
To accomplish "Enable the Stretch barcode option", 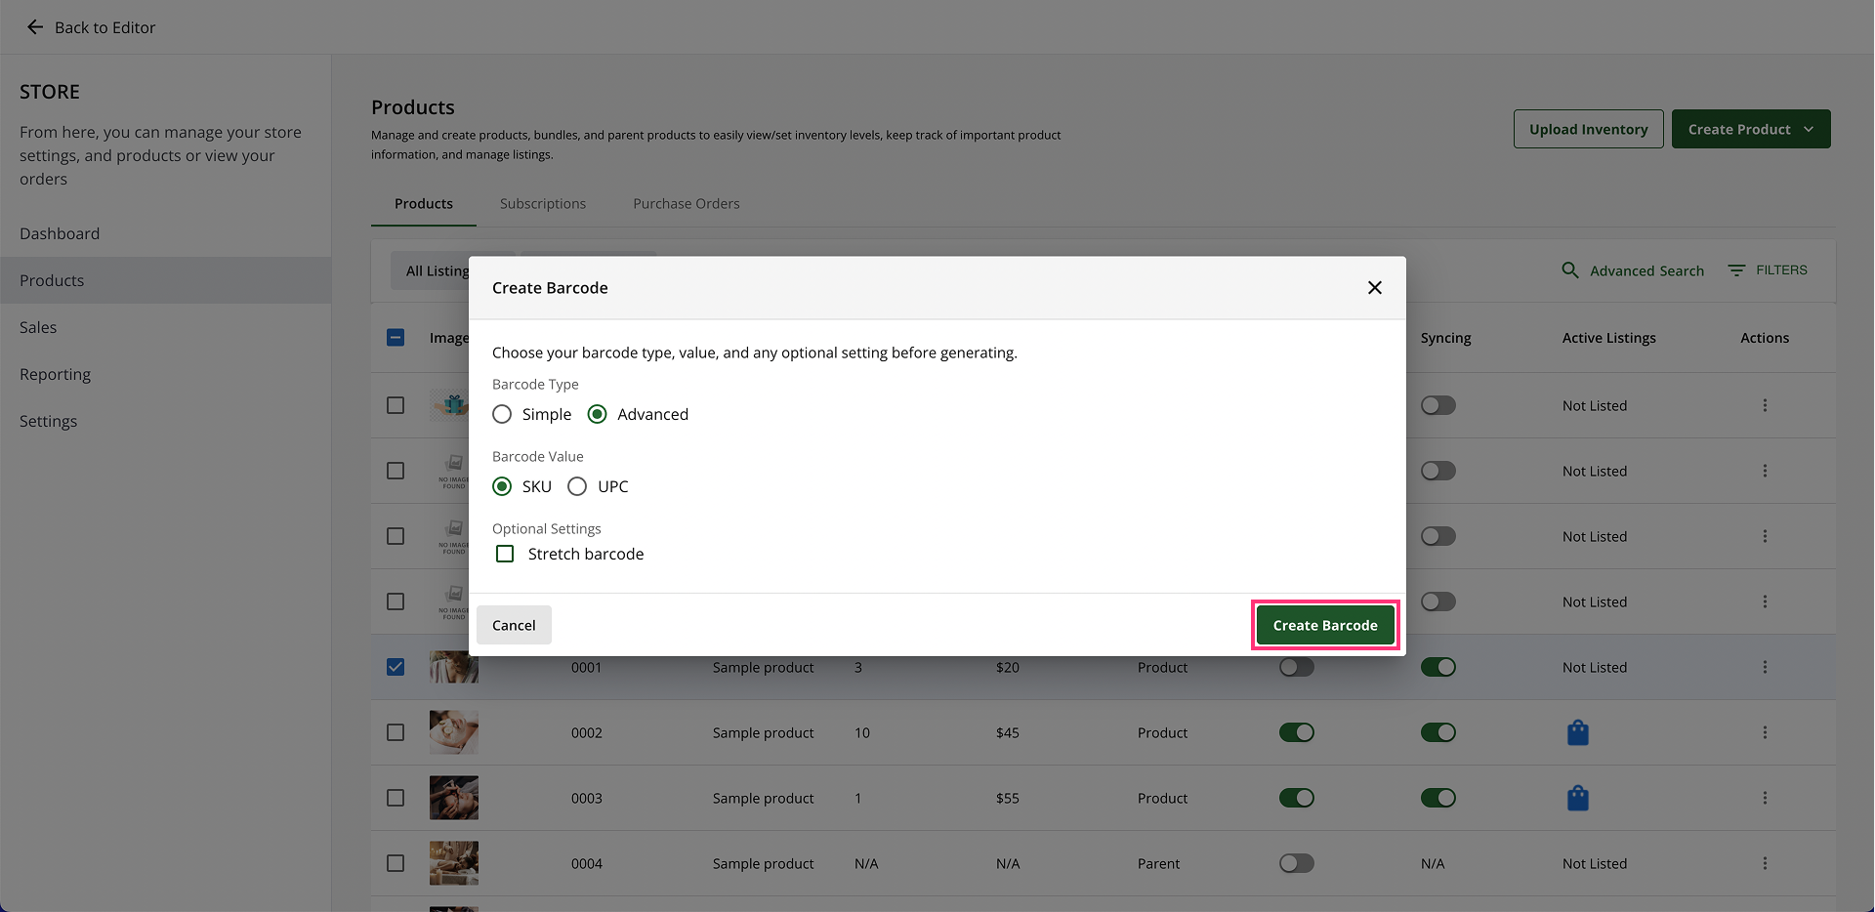I will pos(505,554).
